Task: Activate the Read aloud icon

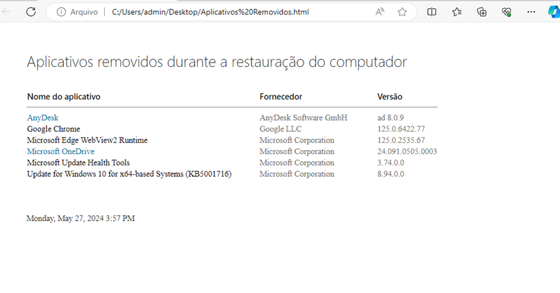Action: click(x=380, y=12)
